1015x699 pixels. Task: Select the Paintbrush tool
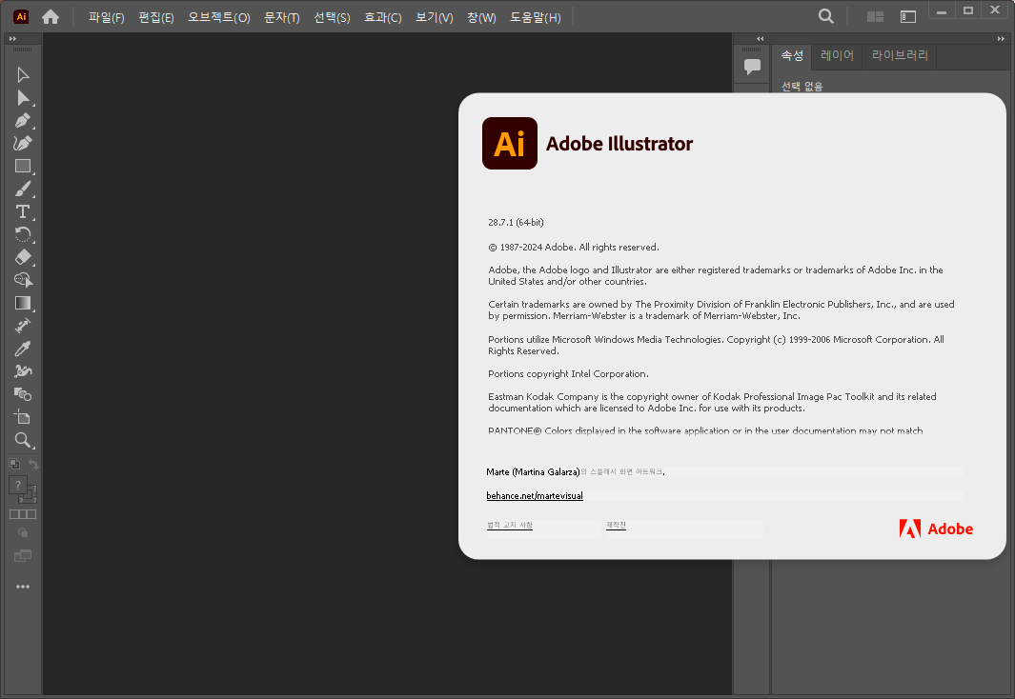click(23, 189)
